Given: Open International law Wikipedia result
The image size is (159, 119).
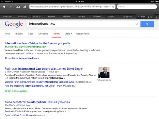Looking at the screenshot, I should click(37, 43).
